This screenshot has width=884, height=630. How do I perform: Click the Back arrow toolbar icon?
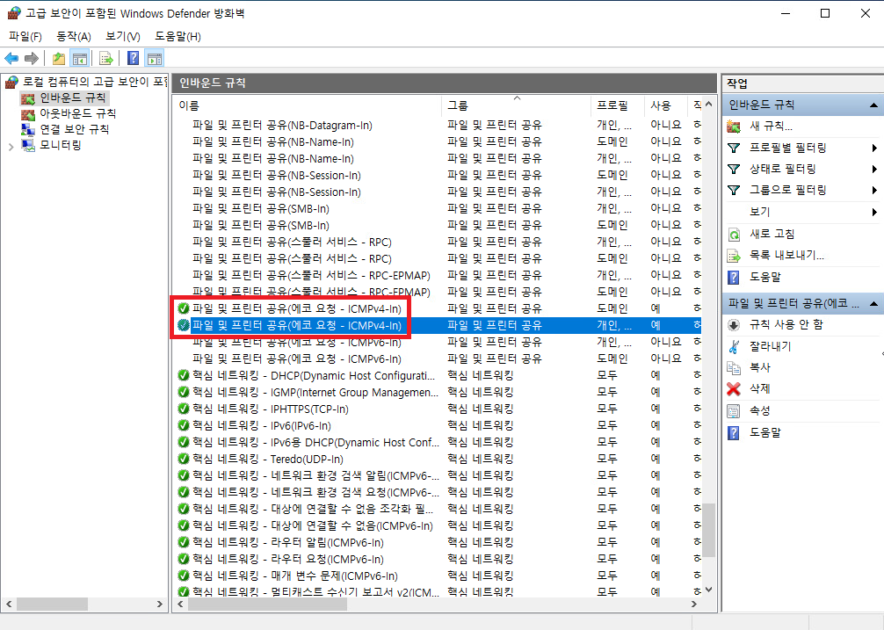pos(11,58)
